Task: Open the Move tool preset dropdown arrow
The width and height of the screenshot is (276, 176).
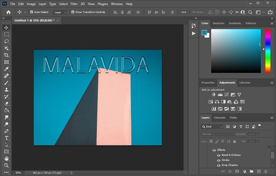Action: pyautogui.click(x=25, y=12)
